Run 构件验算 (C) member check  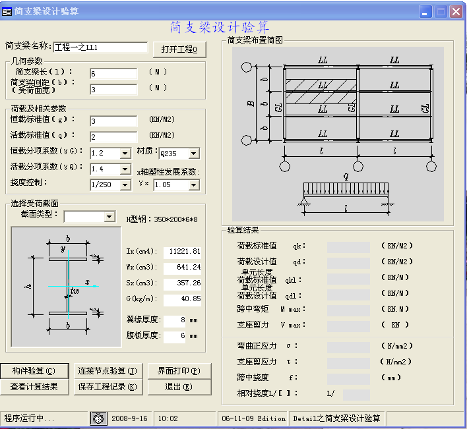pyautogui.click(x=34, y=371)
